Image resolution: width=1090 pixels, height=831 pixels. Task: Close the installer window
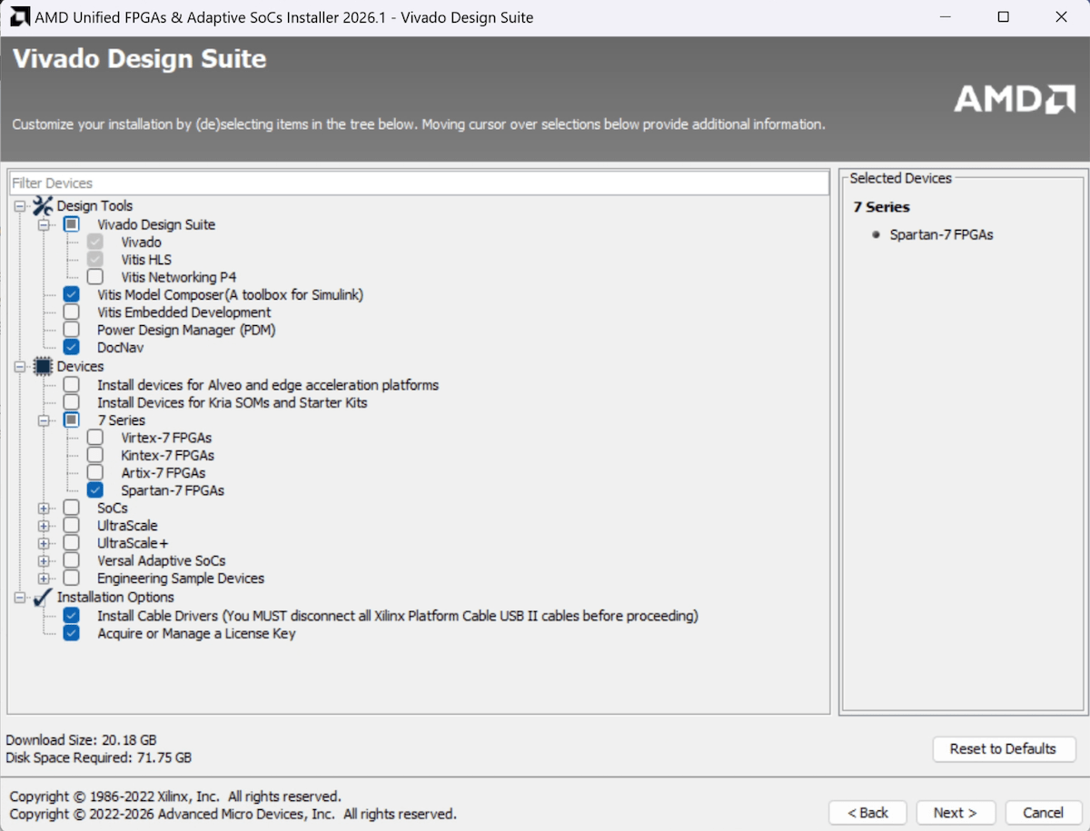(1061, 17)
